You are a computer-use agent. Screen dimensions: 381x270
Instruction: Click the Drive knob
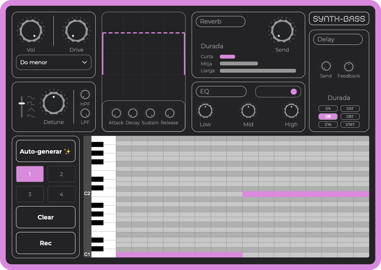click(76, 31)
